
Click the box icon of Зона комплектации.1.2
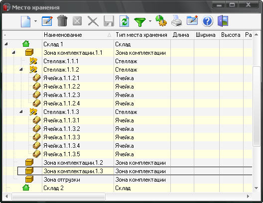tap(29, 162)
